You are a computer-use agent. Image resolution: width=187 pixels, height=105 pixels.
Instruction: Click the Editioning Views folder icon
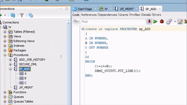pyautogui.click(x=11, y=41)
